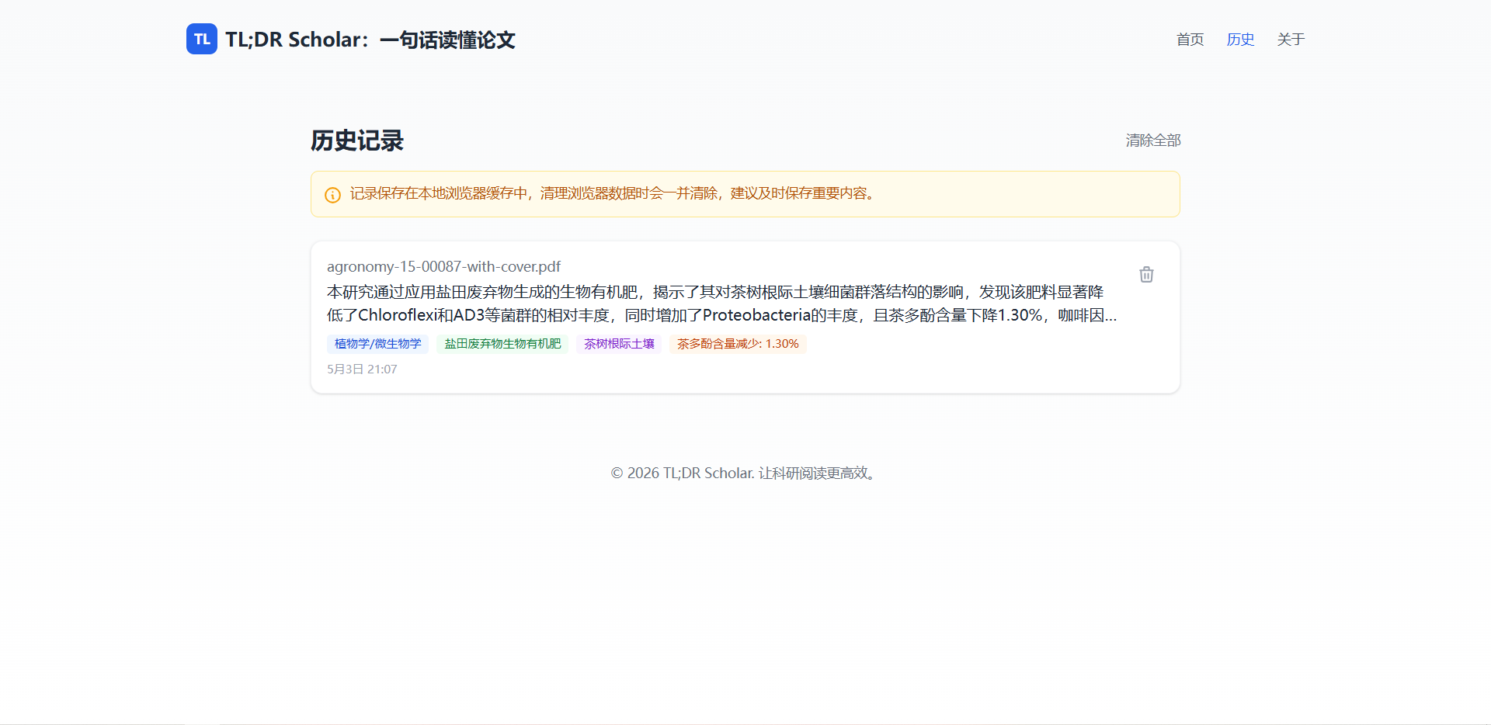
Task: Click the info icon in yellow notice
Action: 332,195
